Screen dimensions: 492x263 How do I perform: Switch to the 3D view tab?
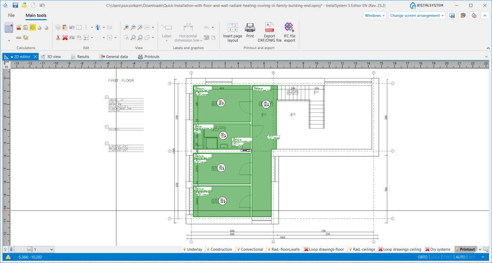(x=51, y=57)
